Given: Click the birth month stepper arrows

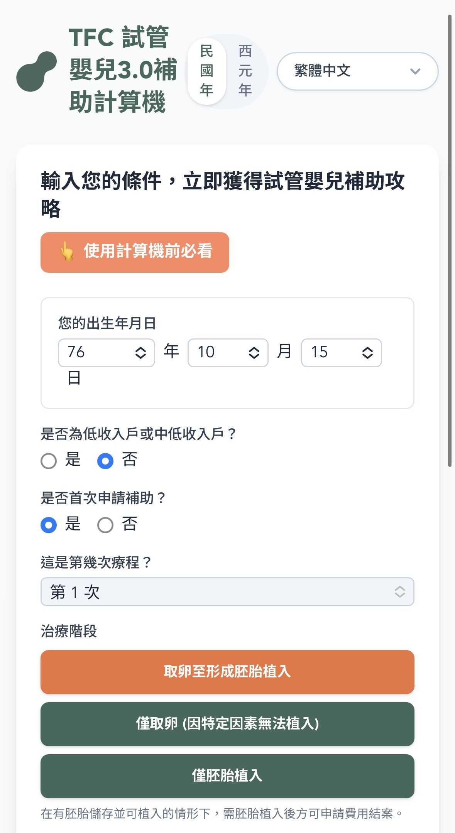Looking at the screenshot, I should 254,353.
